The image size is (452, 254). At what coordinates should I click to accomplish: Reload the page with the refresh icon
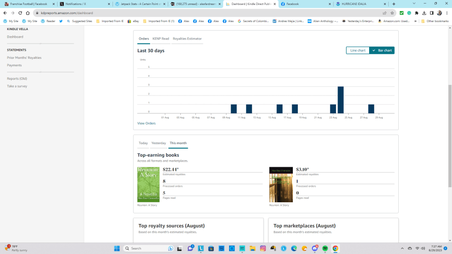click(x=19, y=13)
